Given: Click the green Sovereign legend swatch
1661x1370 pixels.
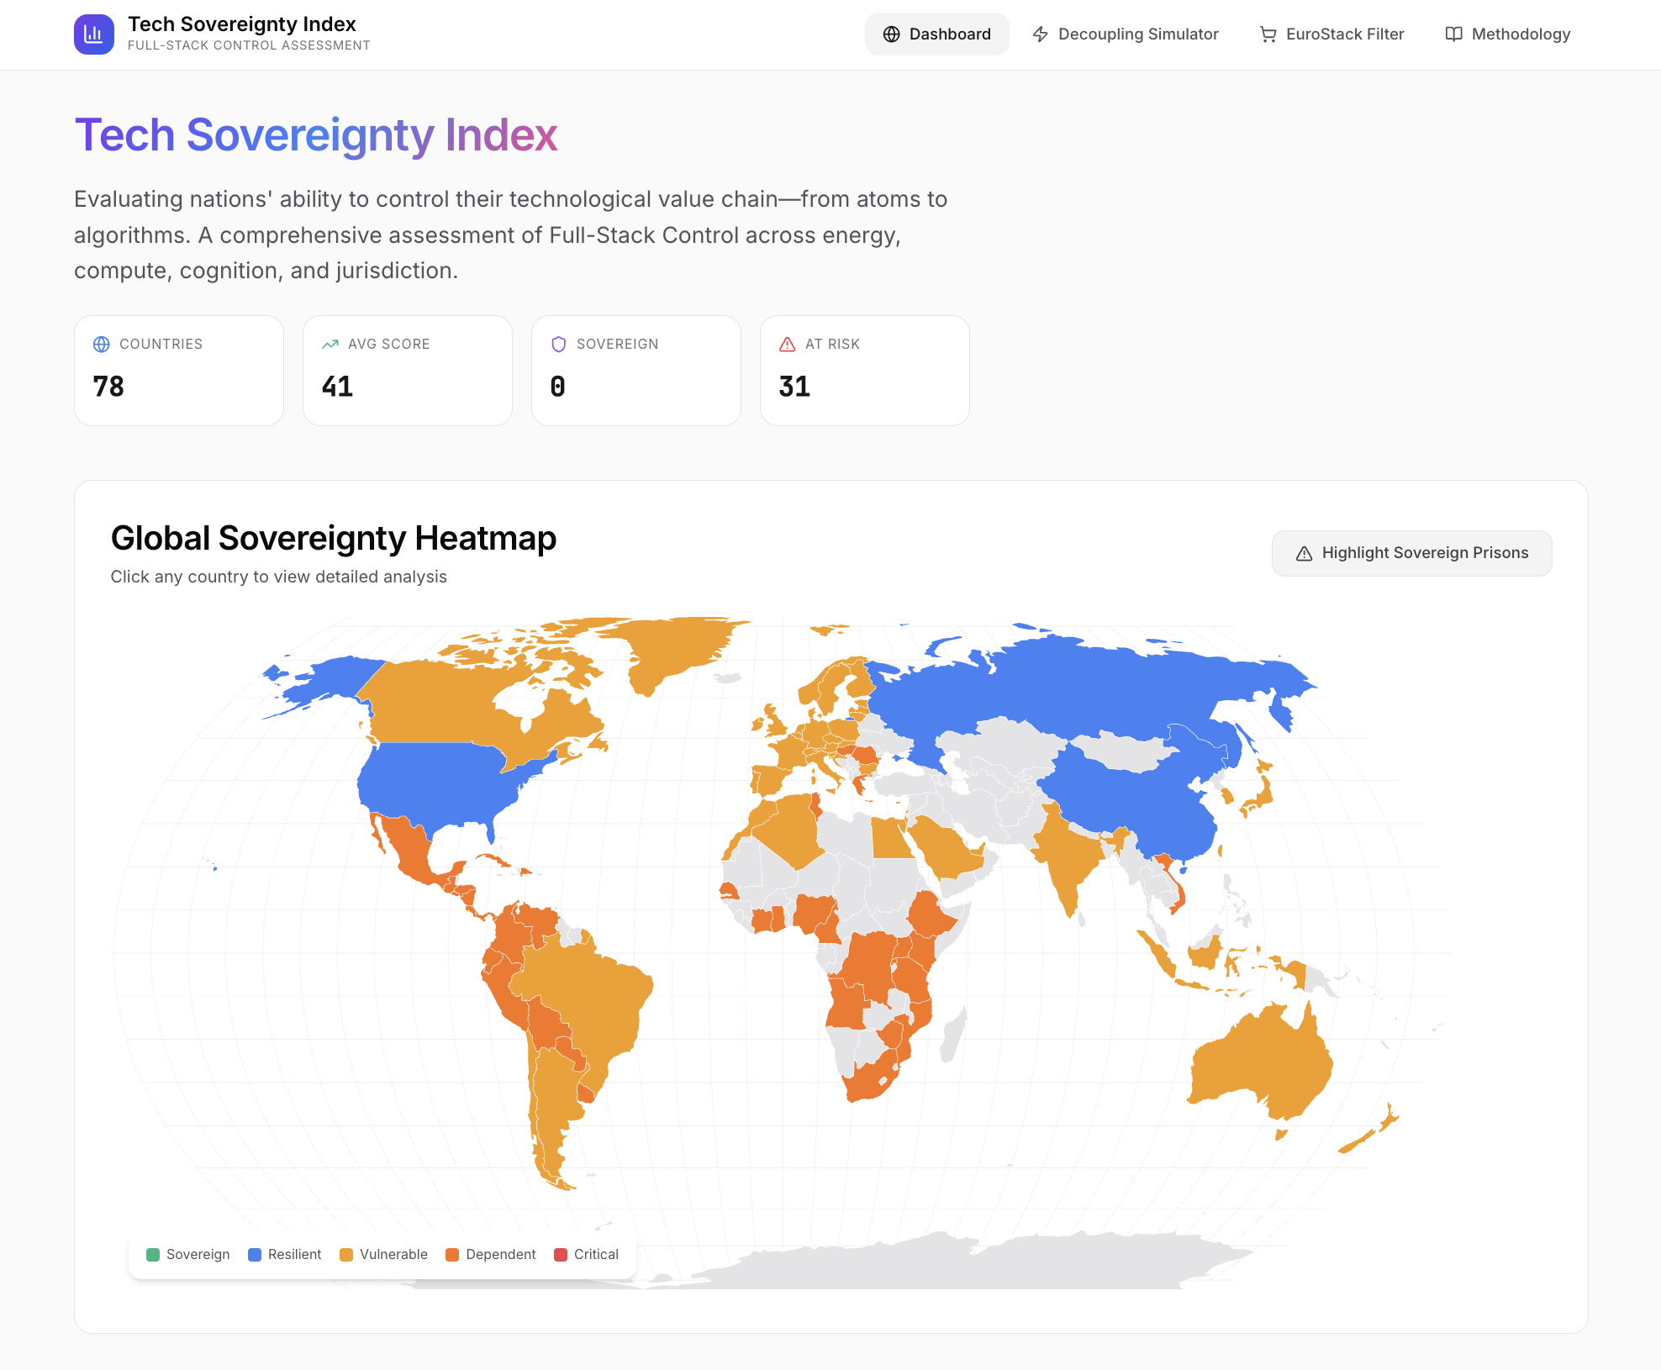Looking at the screenshot, I should (x=153, y=1255).
